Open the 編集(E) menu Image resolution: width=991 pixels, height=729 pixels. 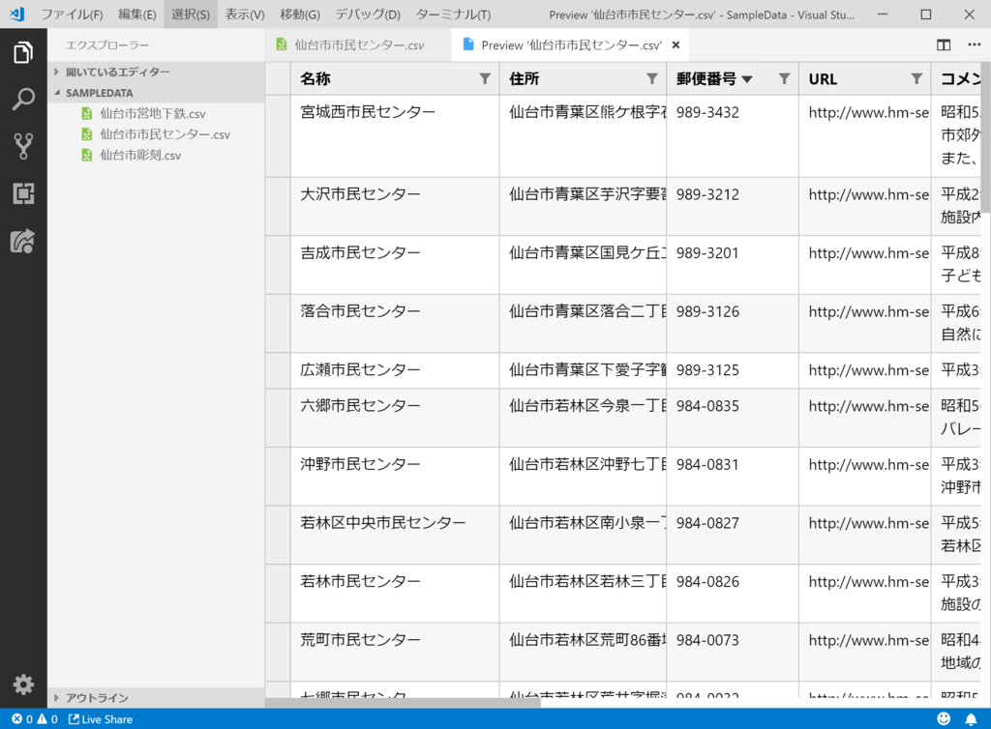[x=136, y=14]
